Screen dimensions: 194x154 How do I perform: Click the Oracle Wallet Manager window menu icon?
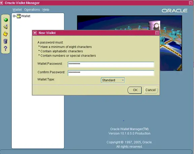(1, 3)
